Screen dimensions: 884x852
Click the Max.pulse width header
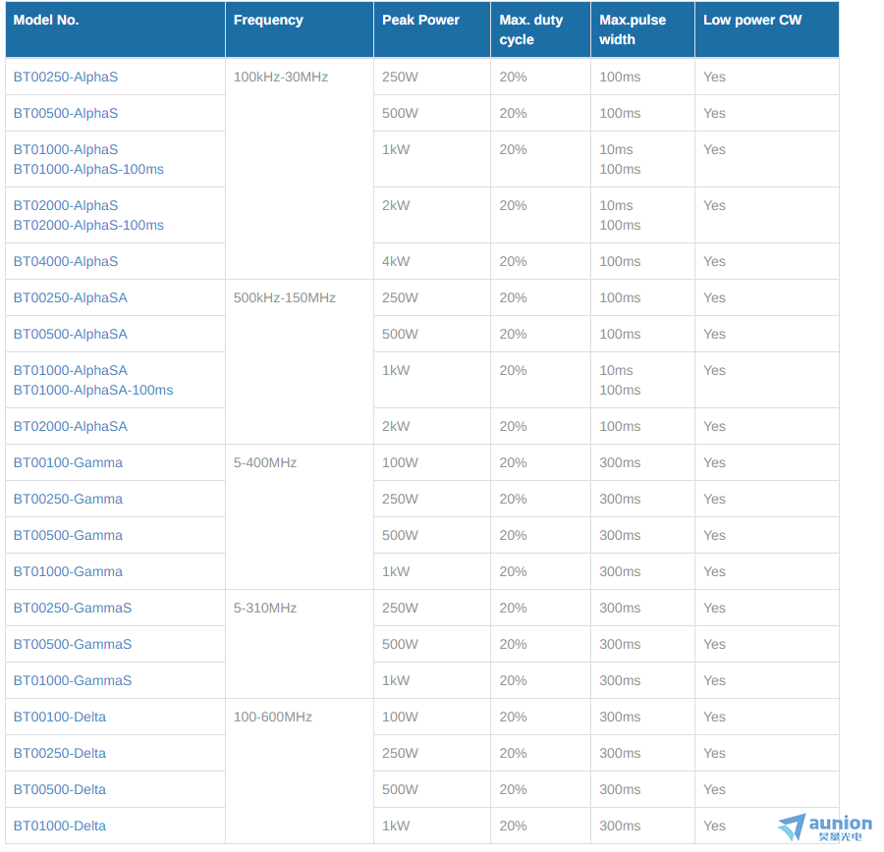(642, 29)
